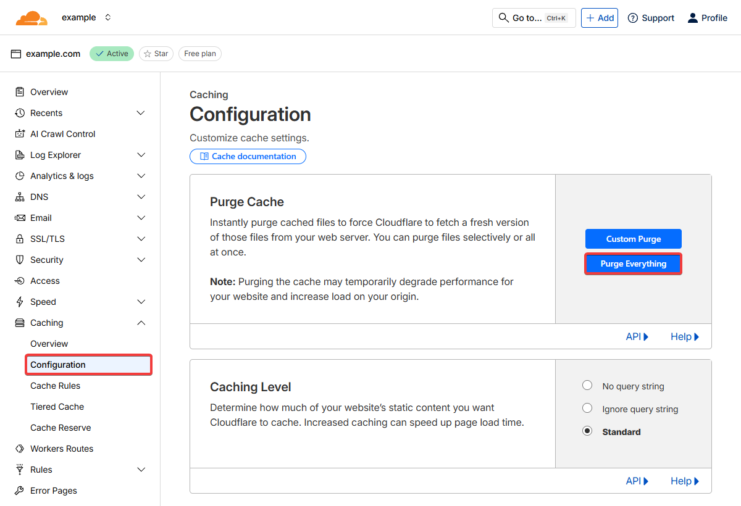Click the star icon in Star button
Viewport: 741px width, 506px height.
[148, 54]
